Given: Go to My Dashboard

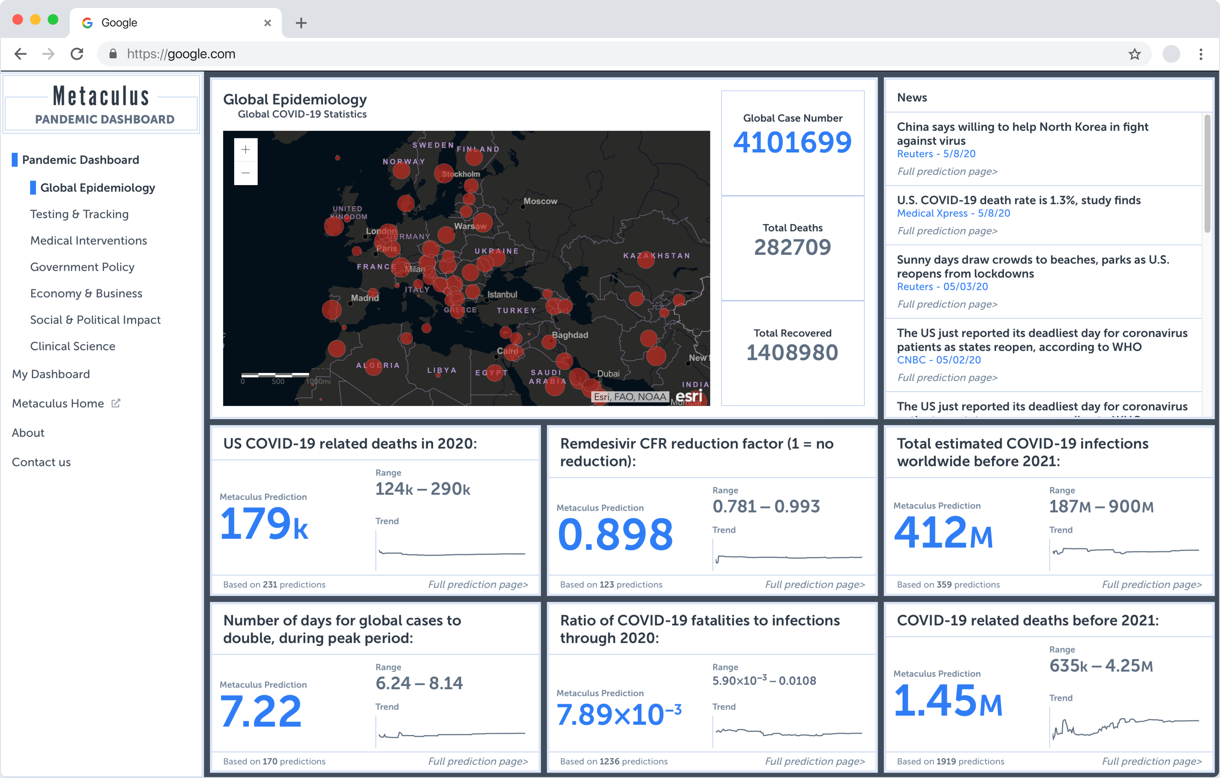Looking at the screenshot, I should coord(51,374).
